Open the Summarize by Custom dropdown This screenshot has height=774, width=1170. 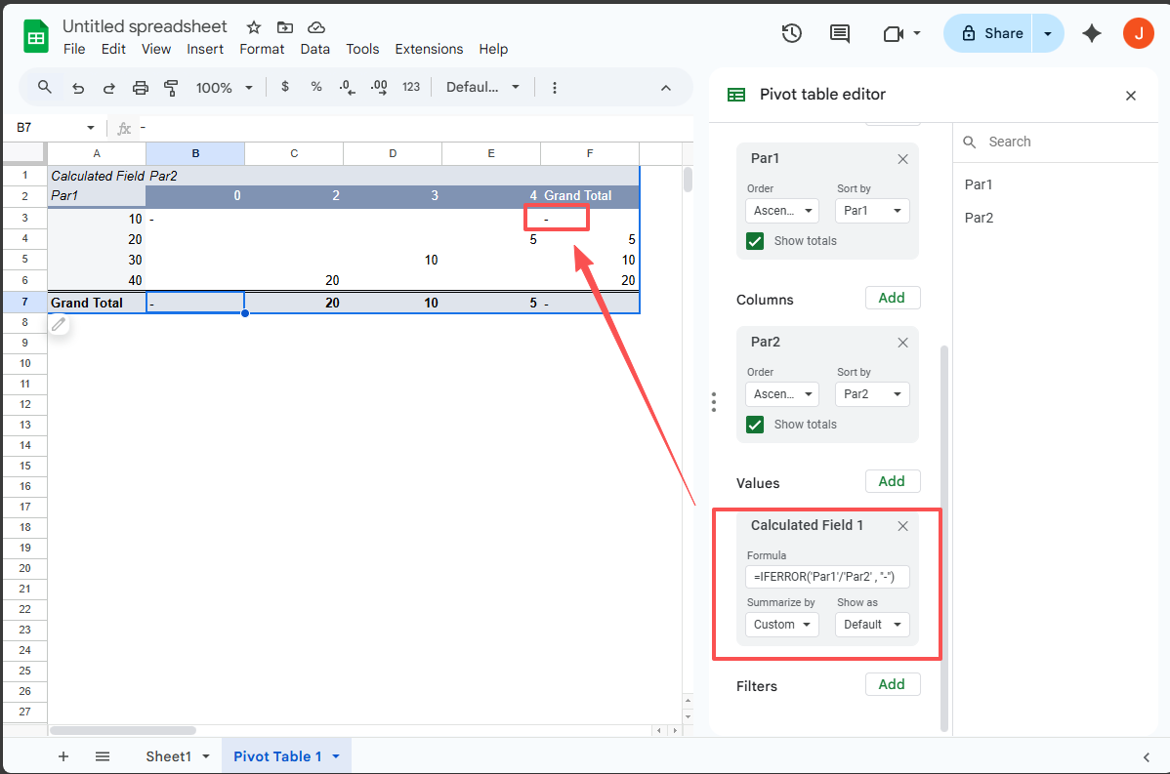coord(781,624)
